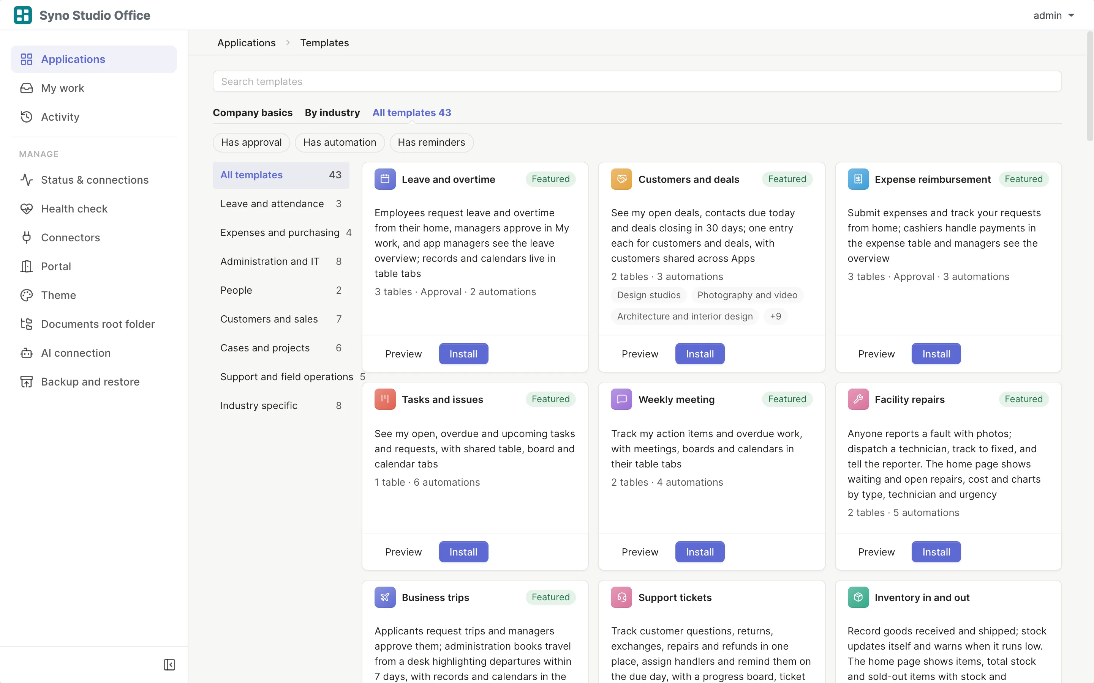
Task: Toggle the Has approval filter
Action: tap(251, 142)
